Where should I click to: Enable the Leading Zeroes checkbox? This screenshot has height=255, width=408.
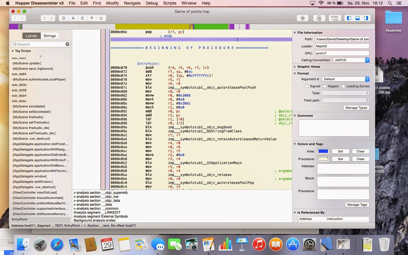[x=343, y=86]
